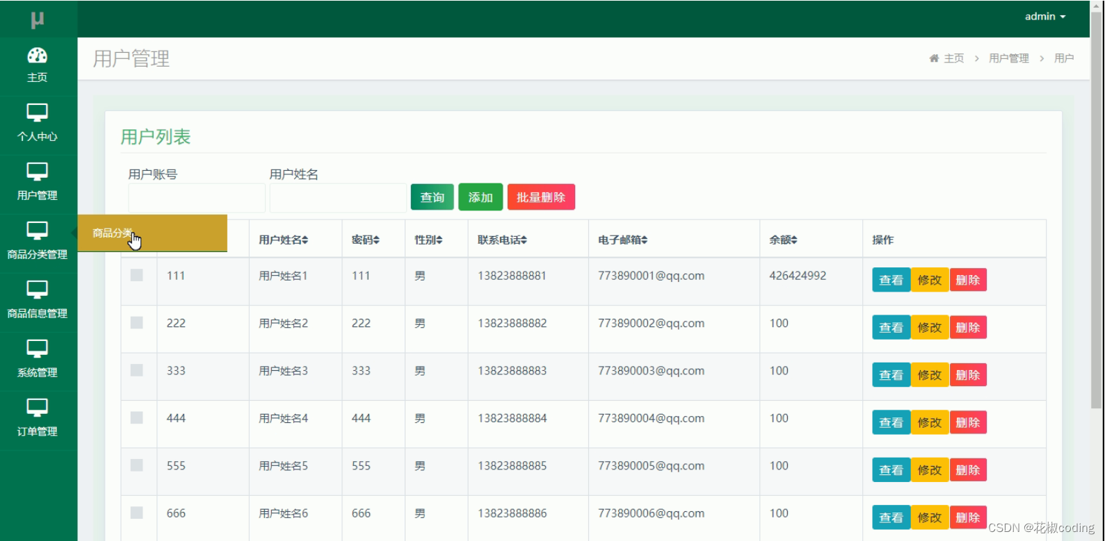Click 查看 for user 444

coord(892,422)
